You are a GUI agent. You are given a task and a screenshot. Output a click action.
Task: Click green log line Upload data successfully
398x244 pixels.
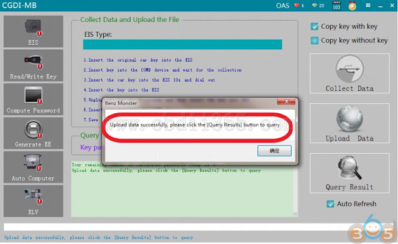(166, 171)
